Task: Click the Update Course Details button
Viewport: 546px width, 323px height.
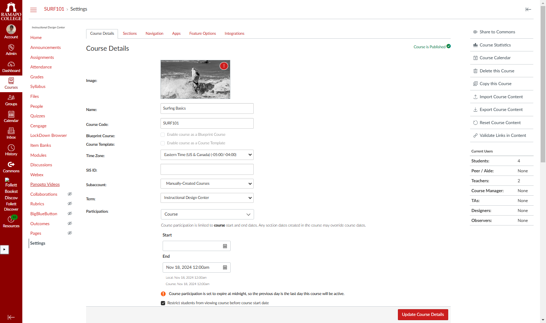Action: click(423, 314)
